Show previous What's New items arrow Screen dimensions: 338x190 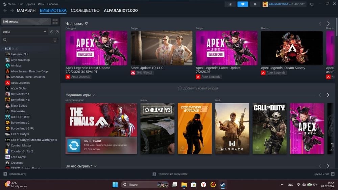[x=320, y=23]
